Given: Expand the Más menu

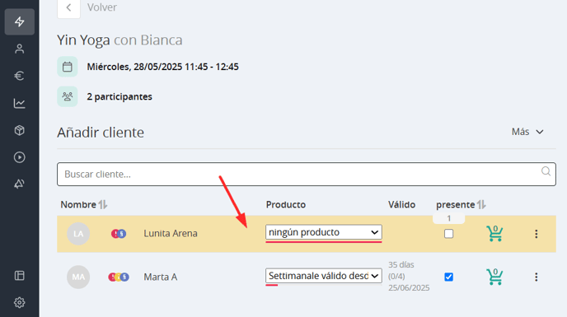Looking at the screenshot, I should click(527, 132).
